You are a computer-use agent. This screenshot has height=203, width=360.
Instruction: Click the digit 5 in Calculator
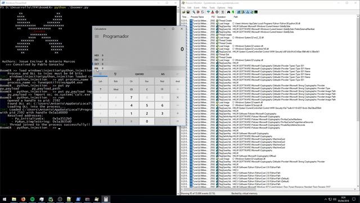pos(147,105)
